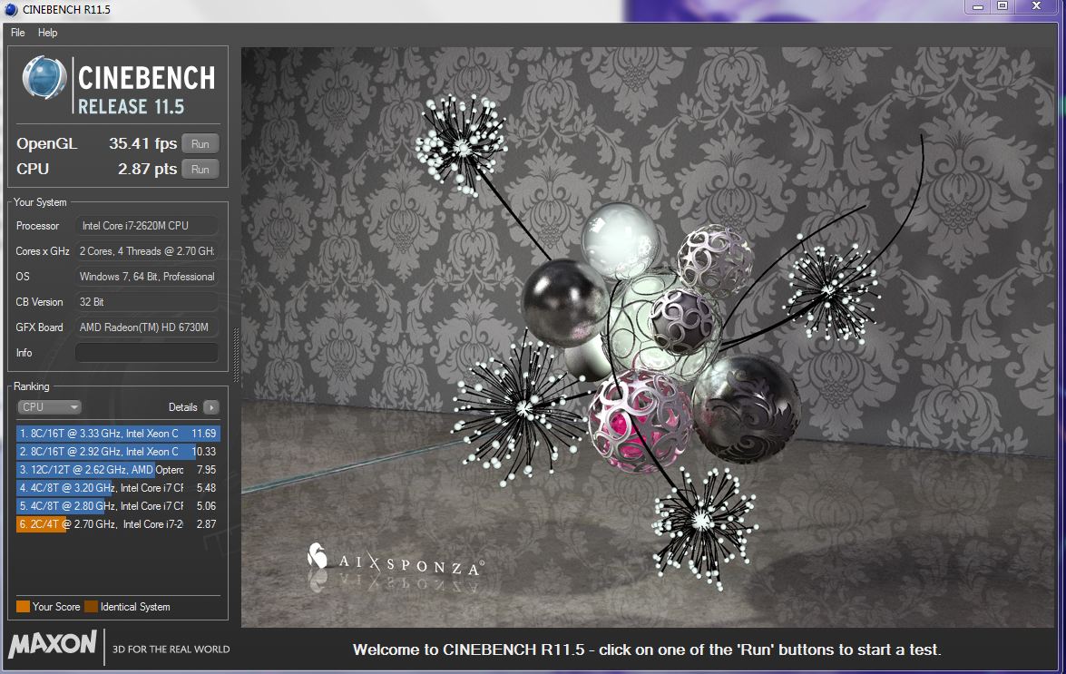The width and height of the screenshot is (1066, 674).
Task: Select ranking row 6 your score 2.87
Action: [118, 524]
